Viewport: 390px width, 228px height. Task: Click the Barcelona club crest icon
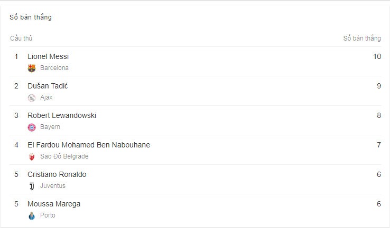[32, 68]
